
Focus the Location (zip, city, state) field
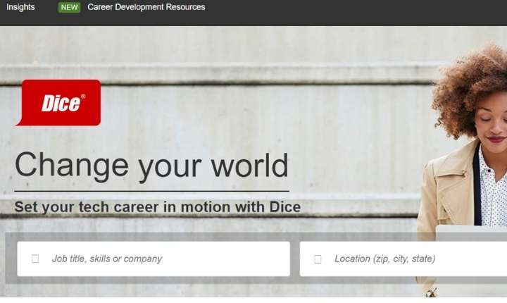point(403,259)
